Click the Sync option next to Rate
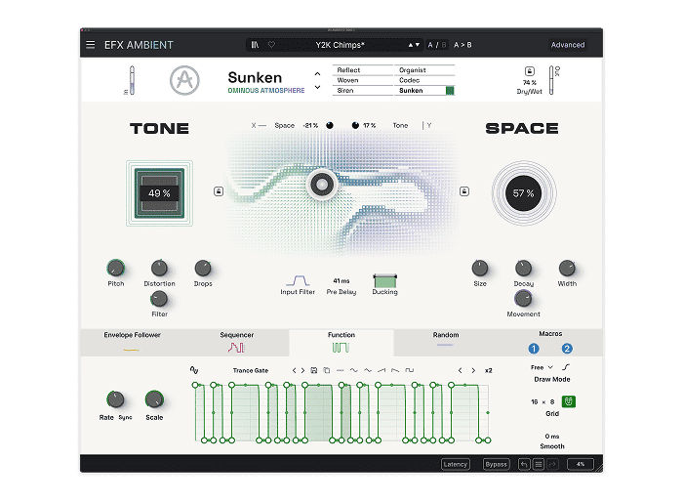 (125, 417)
